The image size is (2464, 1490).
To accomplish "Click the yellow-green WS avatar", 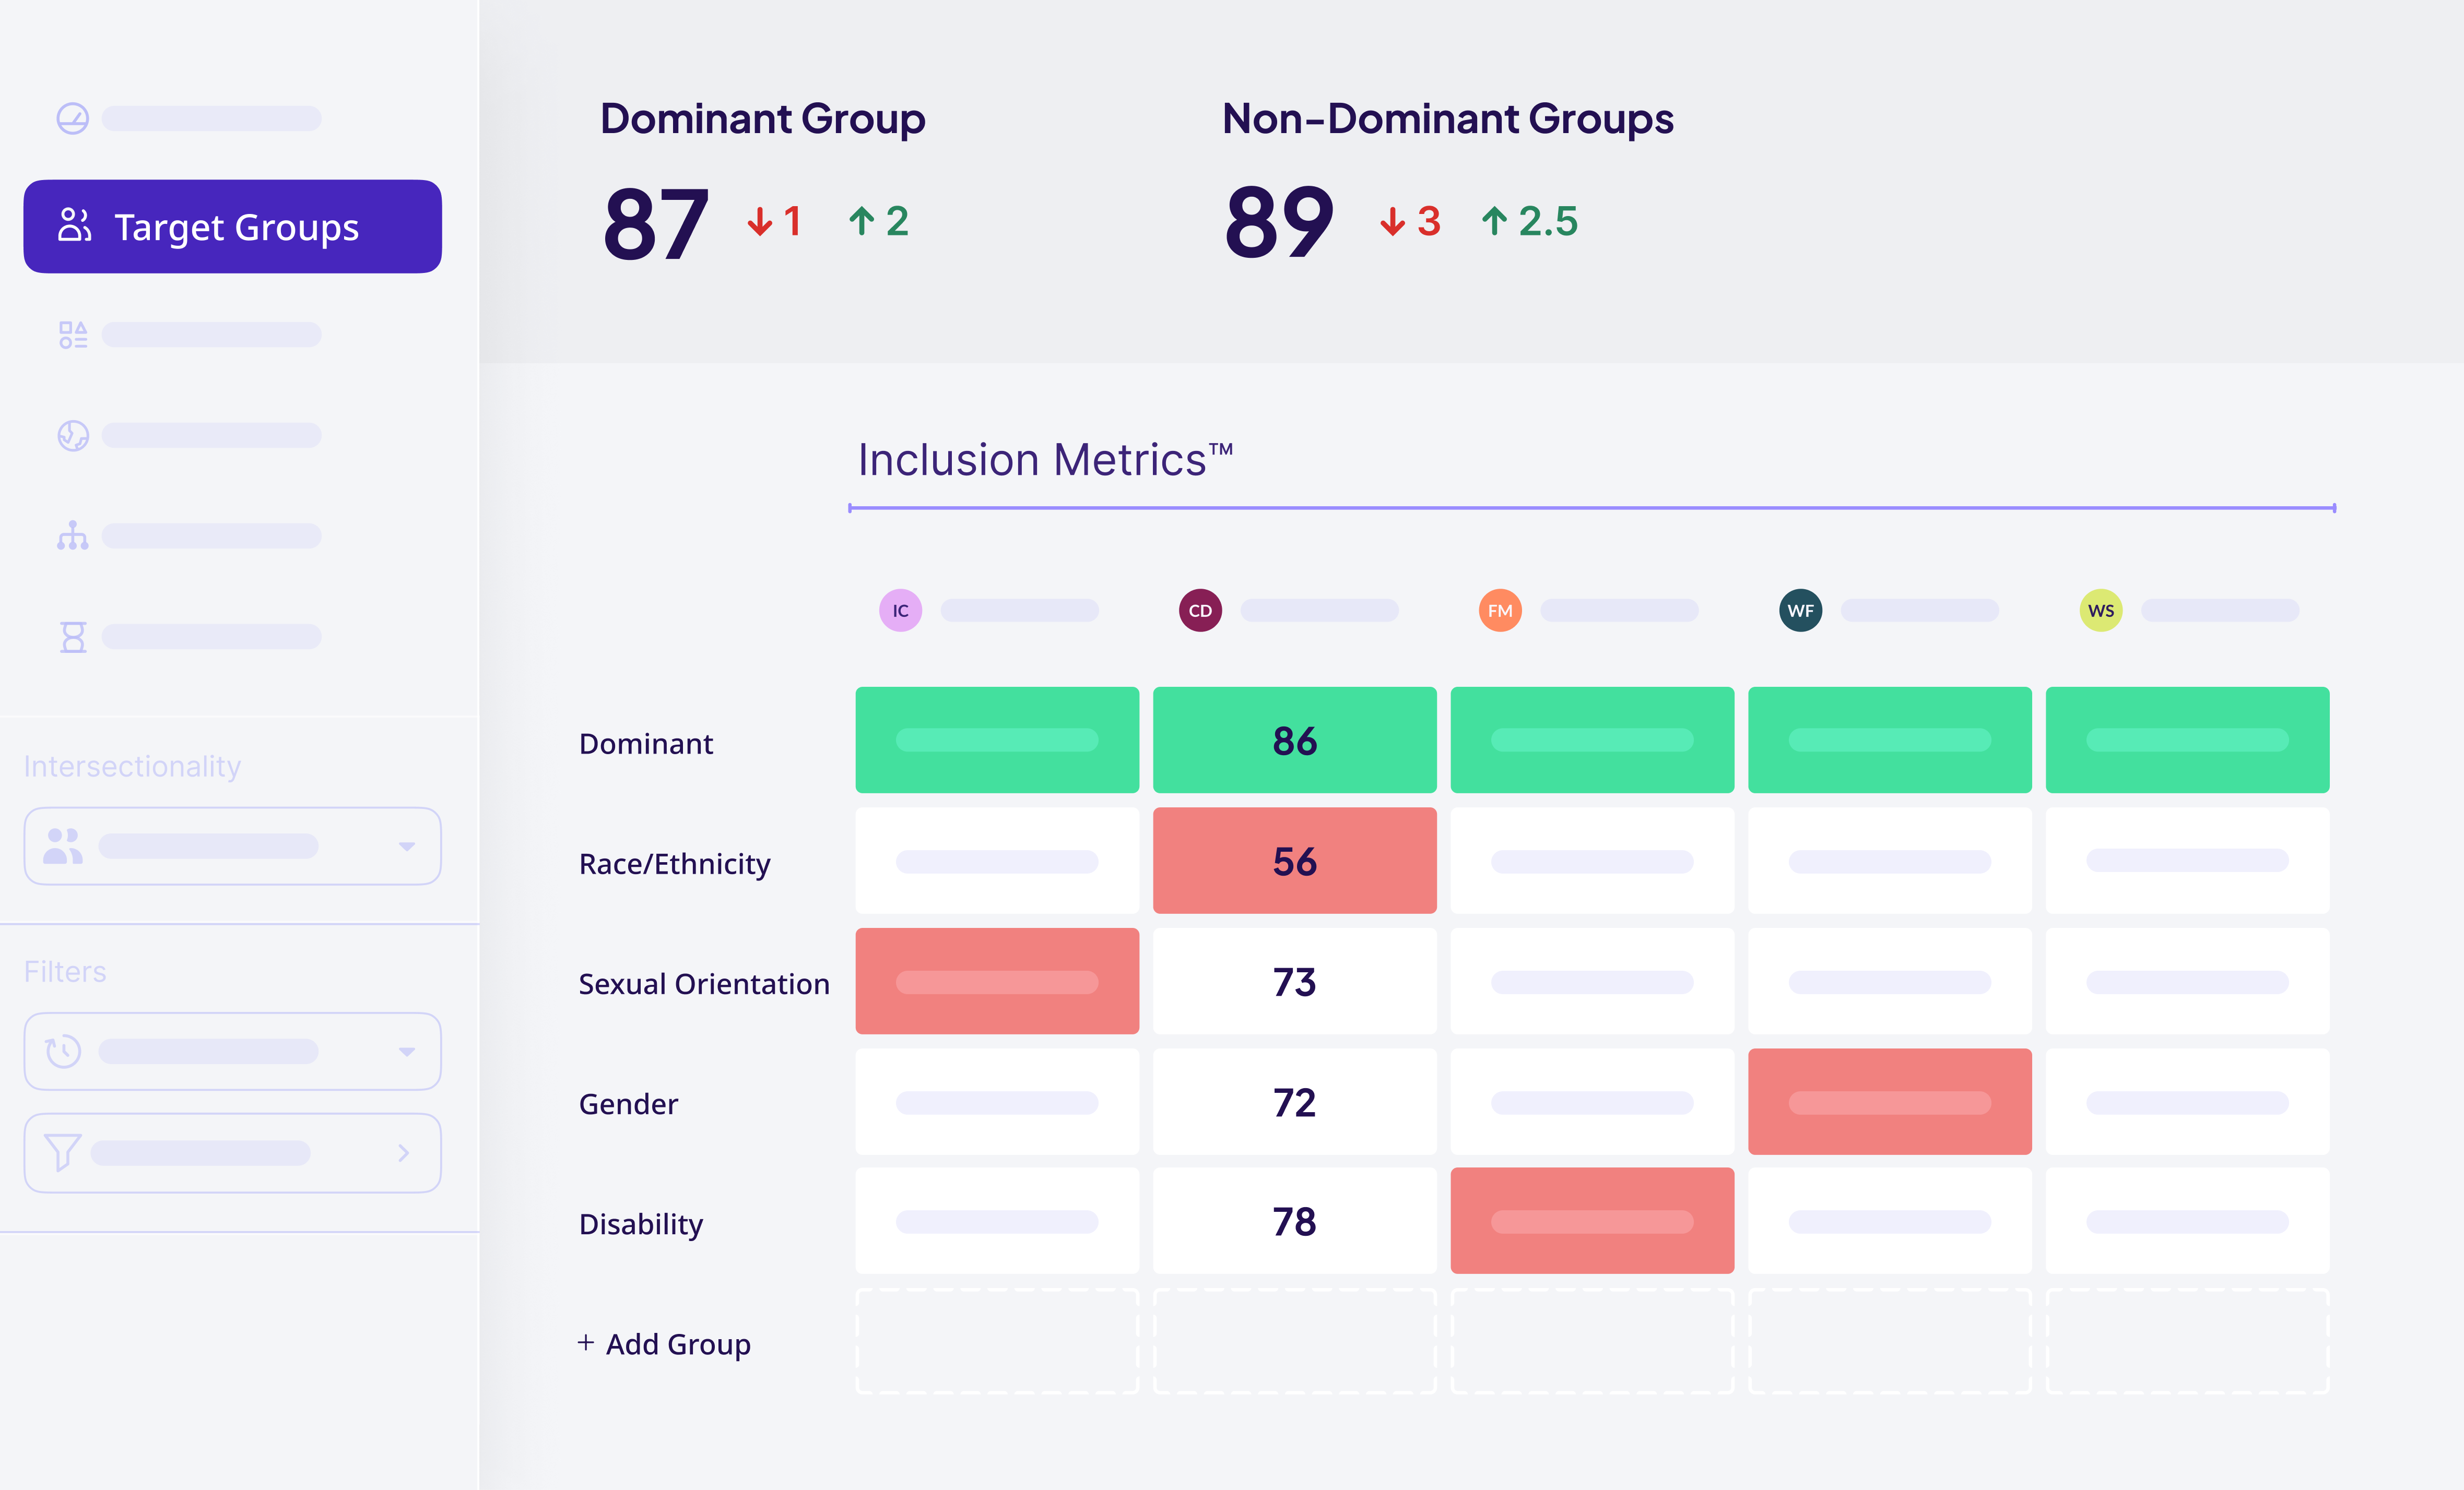I will (x=2100, y=611).
